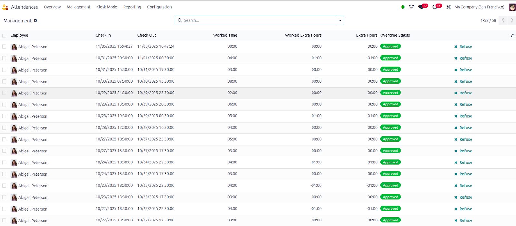
Task: Sort by the Worked Time column header
Action: [225, 35]
